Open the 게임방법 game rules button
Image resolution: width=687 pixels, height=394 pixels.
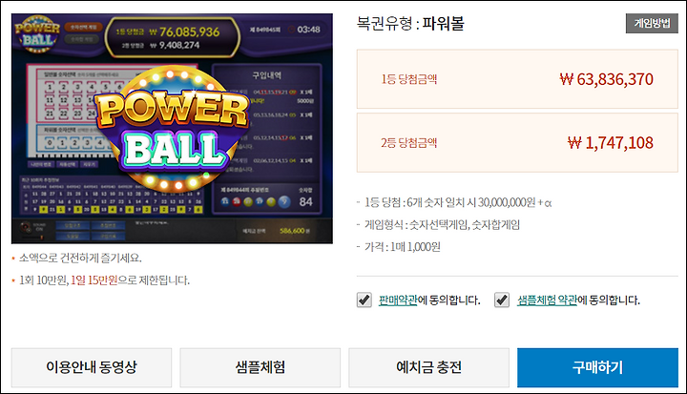(x=652, y=23)
